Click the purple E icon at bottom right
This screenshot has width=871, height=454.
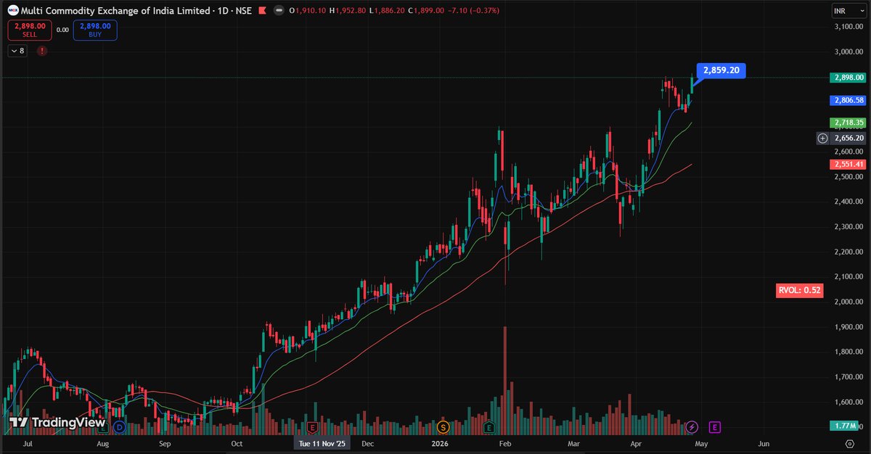point(715,428)
